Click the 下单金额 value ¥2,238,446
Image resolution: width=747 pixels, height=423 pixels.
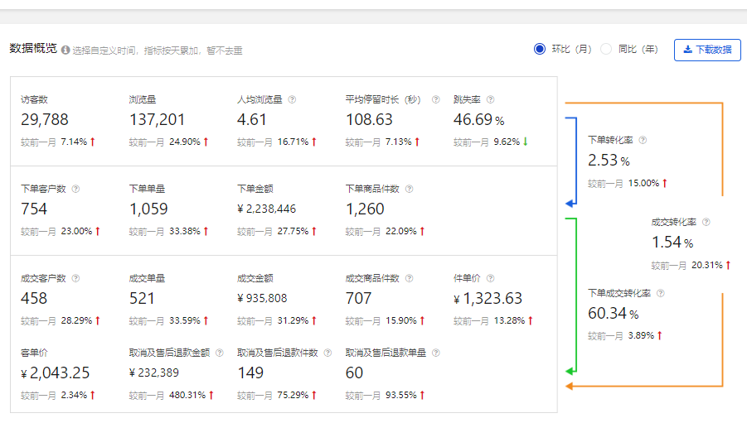pos(266,209)
